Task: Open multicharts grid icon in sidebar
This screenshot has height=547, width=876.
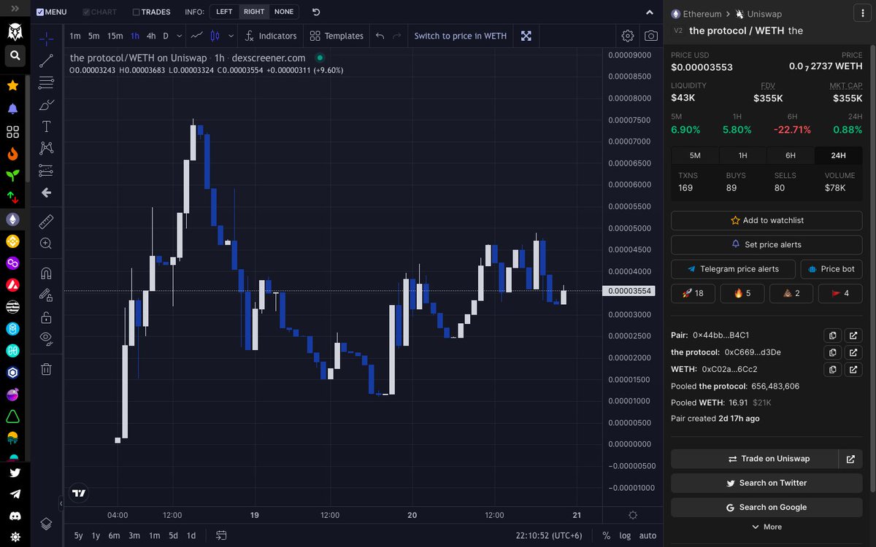Action: point(13,132)
